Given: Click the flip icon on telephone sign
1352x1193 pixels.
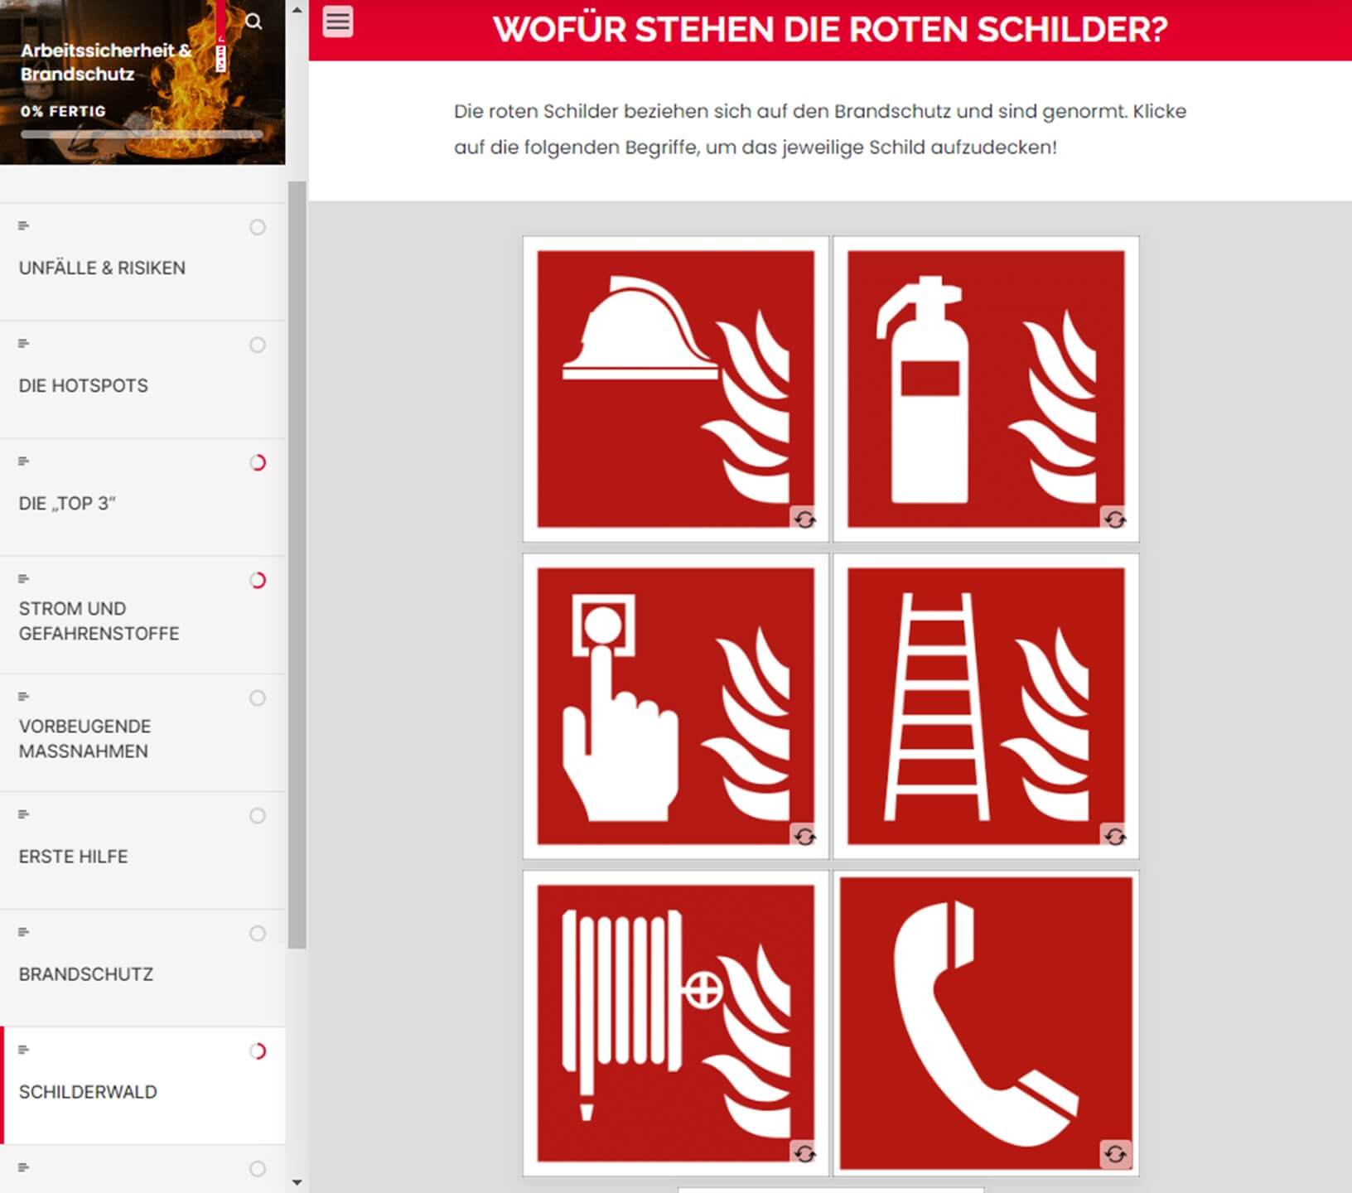Looking at the screenshot, I should click(1115, 1154).
